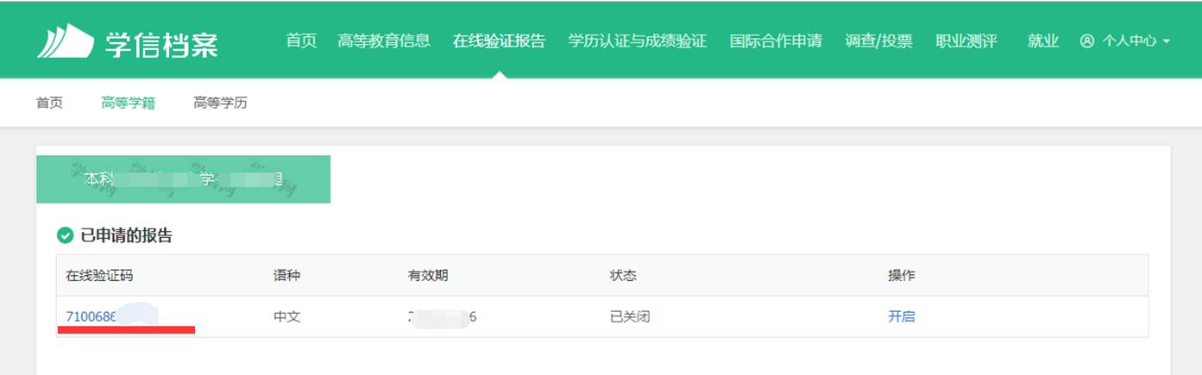Image resolution: width=1202 pixels, height=375 pixels.
Task: Select 在线验证报告 in the navigation bar
Action: (499, 41)
